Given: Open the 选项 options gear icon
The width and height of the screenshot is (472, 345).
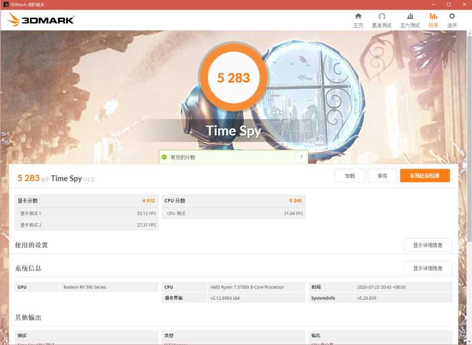Looking at the screenshot, I should tap(452, 16).
